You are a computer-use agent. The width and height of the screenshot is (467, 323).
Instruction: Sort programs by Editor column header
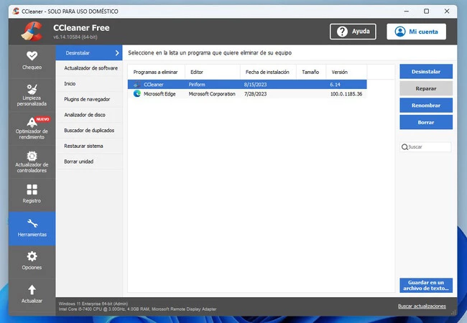tap(197, 72)
